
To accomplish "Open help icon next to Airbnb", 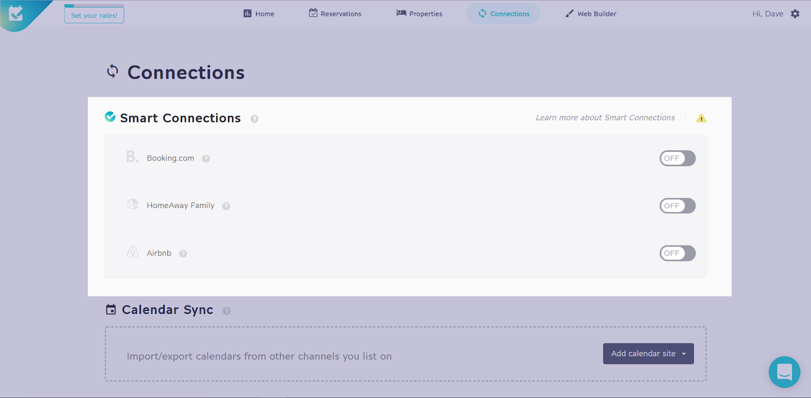I will [x=183, y=254].
